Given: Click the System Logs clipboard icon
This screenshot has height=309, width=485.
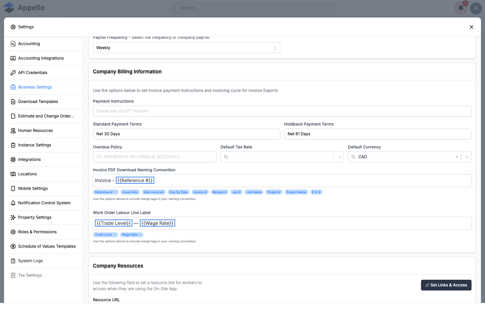Looking at the screenshot, I should pos(13,261).
